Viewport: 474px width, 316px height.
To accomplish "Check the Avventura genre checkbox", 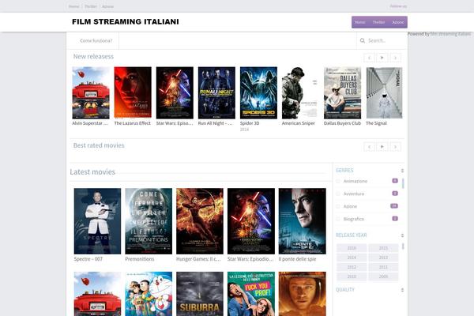I will pos(338,194).
